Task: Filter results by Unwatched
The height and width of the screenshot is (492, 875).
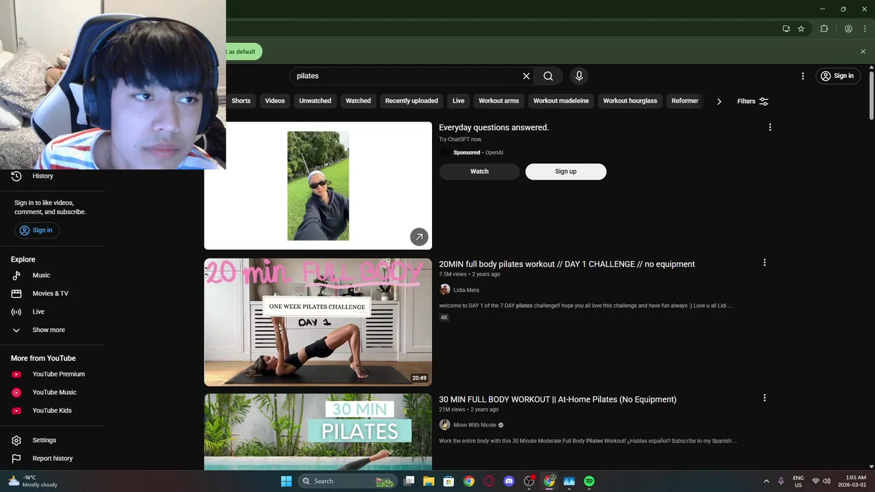Action: 315,100
